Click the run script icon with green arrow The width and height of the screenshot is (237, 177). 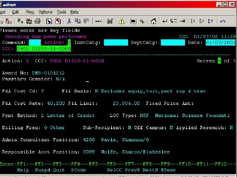tap(20, 21)
